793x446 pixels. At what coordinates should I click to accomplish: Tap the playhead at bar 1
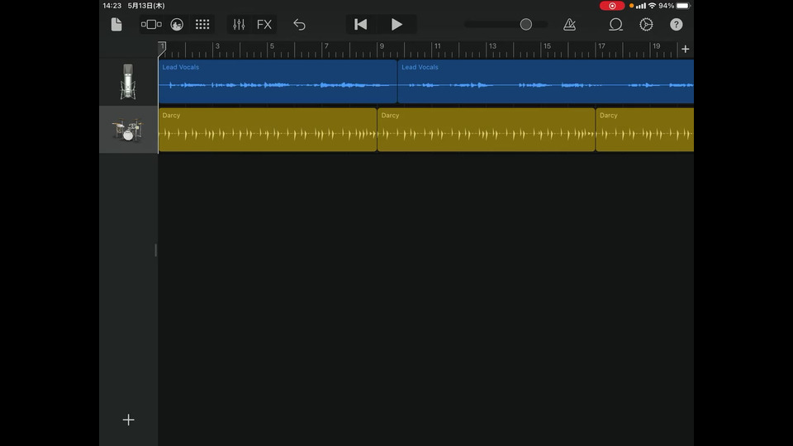[x=162, y=47]
